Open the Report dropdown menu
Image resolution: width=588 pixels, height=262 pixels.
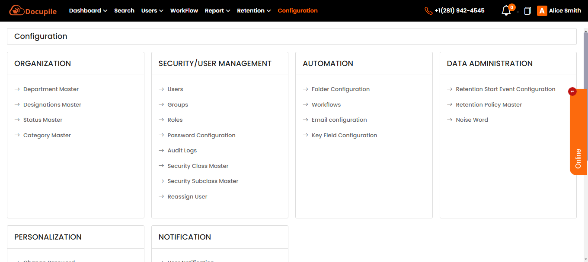(217, 11)
